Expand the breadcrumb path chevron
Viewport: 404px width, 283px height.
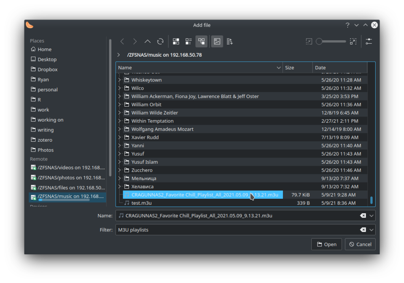118,55
